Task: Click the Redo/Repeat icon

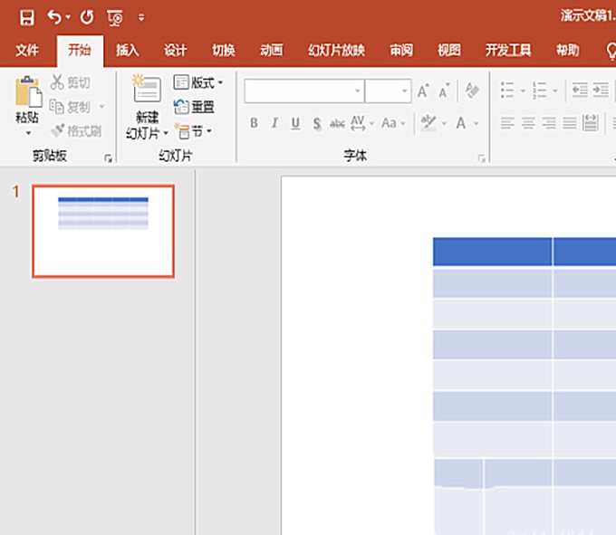Action: 87,17
